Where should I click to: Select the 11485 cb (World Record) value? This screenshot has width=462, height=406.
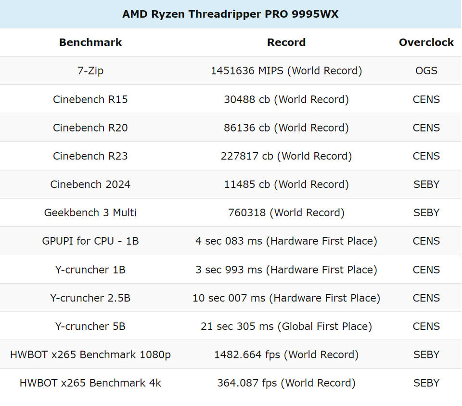(286, 184)
